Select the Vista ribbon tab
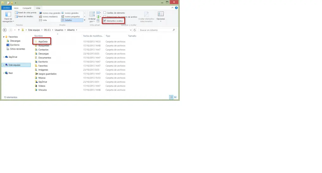 [38, 8]
